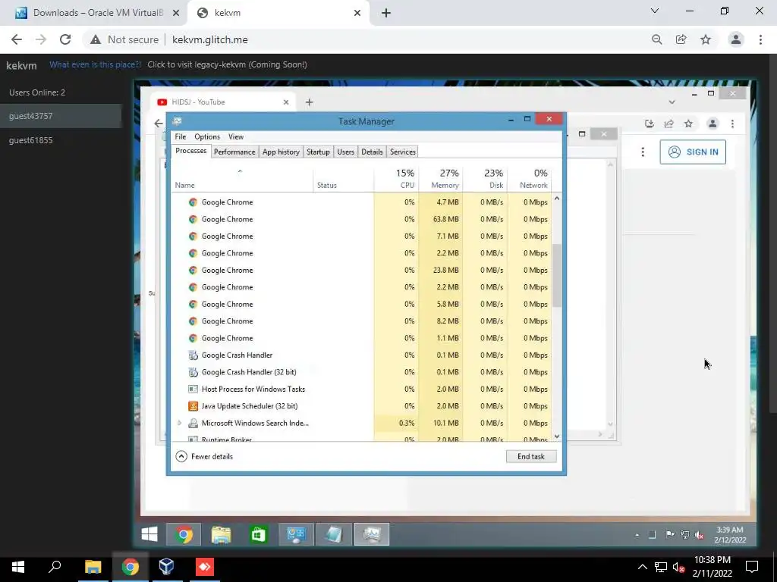The image size is (777, 582).
Task: Open the host tab search chevron
Action: coord(655,11)
